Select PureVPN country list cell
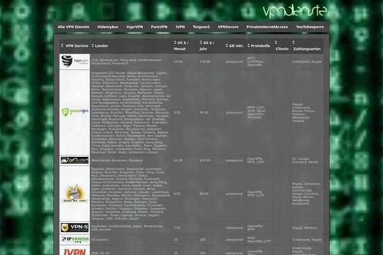The image size is (383, 255). pos(131,112)
